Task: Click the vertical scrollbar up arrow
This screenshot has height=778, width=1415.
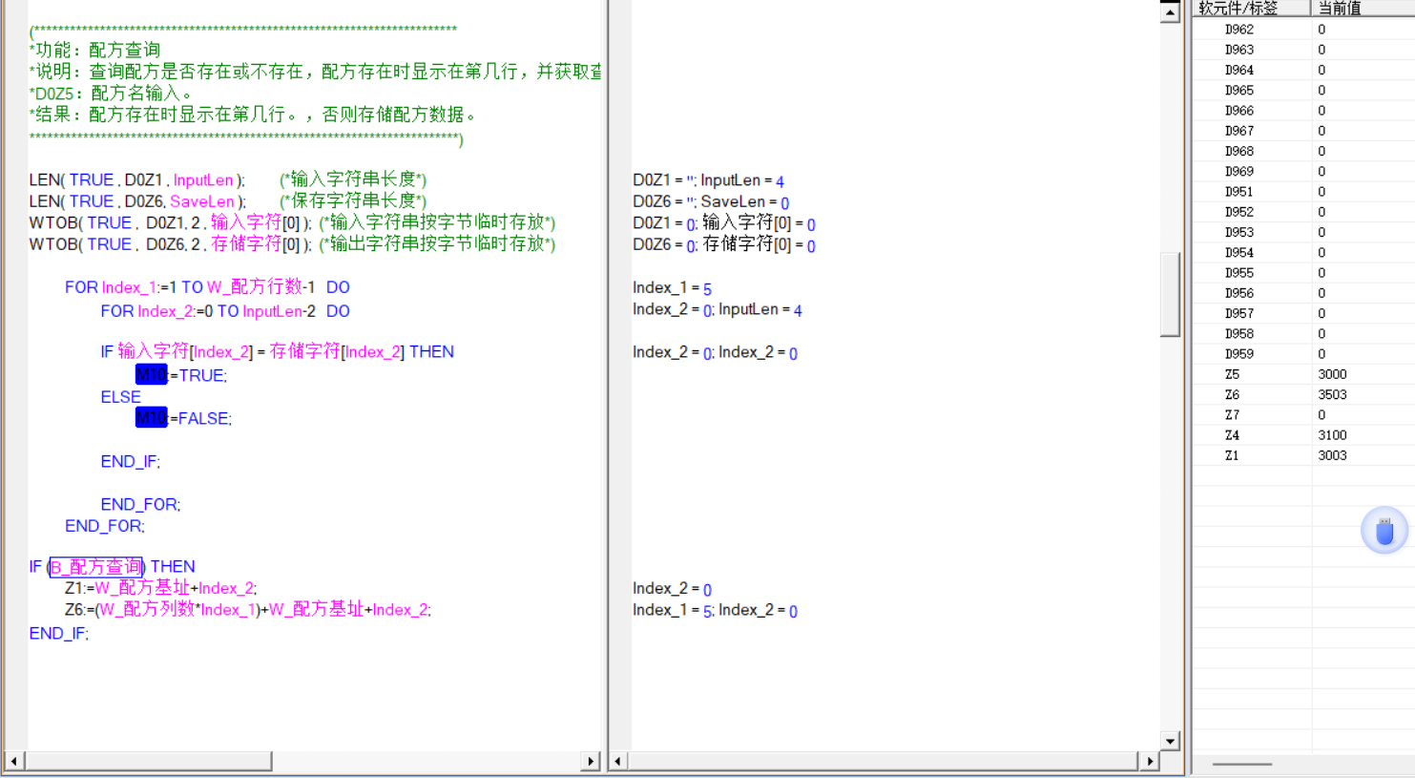Action: [x=1170, y=12]
